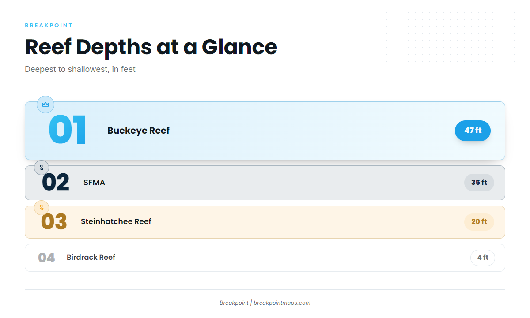The width and height of the screenshot is (530, 318).
Task: Select the 35 ft depth badge
Action: point(479,183)
